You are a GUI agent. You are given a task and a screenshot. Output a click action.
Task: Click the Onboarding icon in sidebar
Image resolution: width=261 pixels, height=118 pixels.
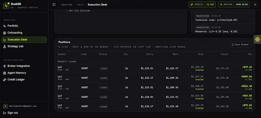pyautogui.click(x=5, y=33)
